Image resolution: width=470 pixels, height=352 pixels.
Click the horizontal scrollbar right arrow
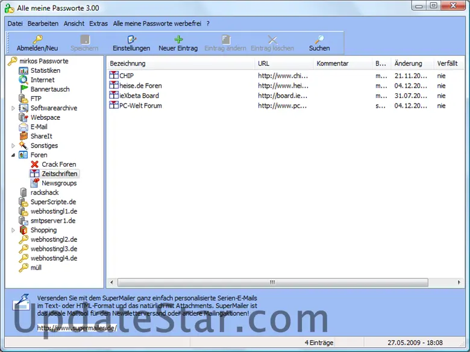click(459, 282)
